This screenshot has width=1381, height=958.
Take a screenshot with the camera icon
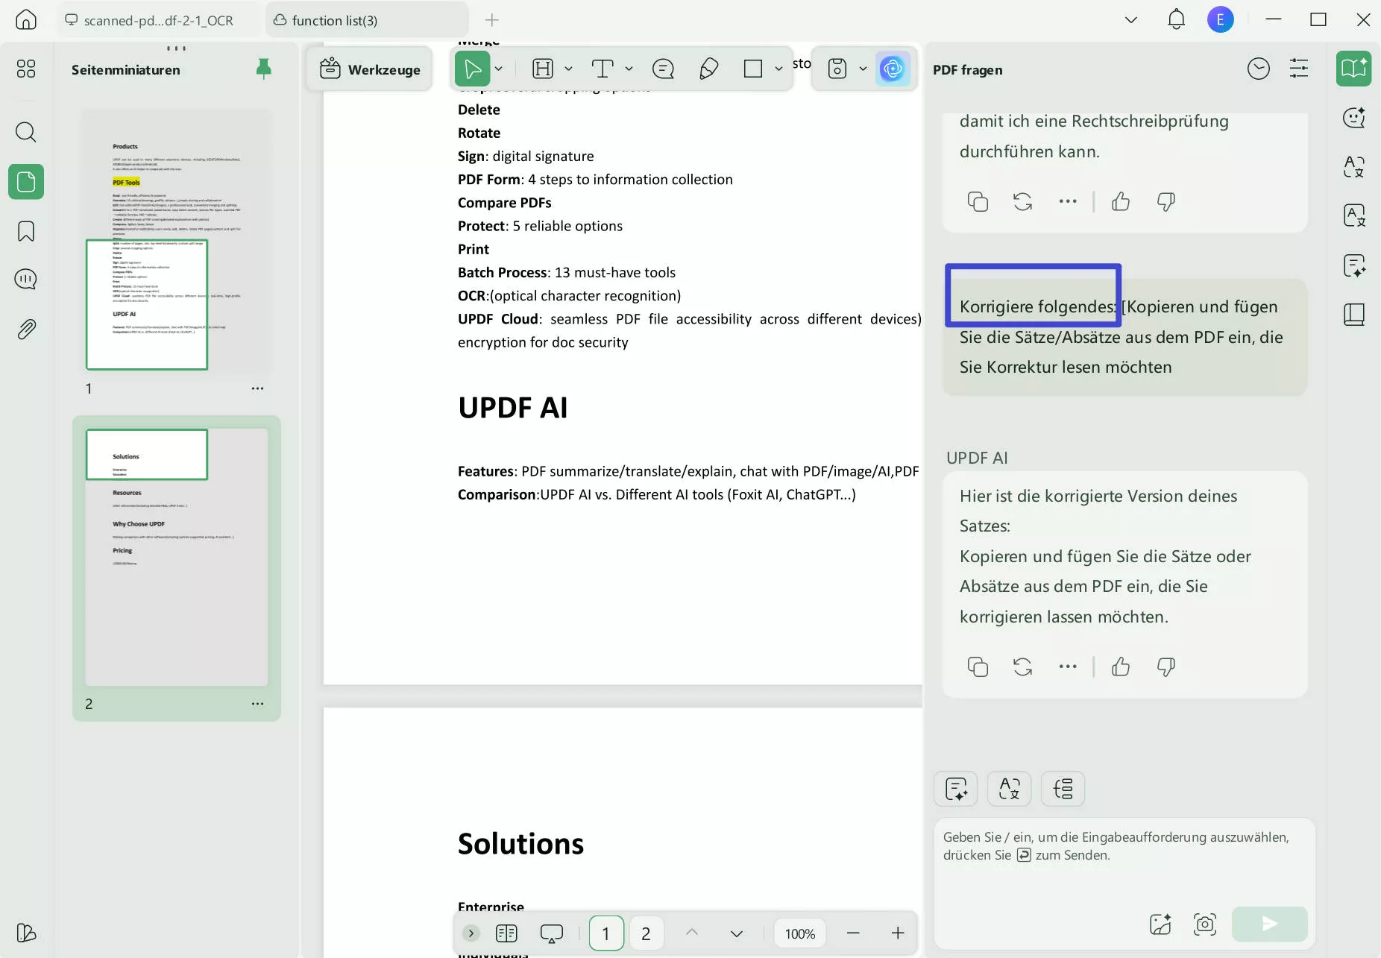pyautogui.click(x=1204, y=924)
